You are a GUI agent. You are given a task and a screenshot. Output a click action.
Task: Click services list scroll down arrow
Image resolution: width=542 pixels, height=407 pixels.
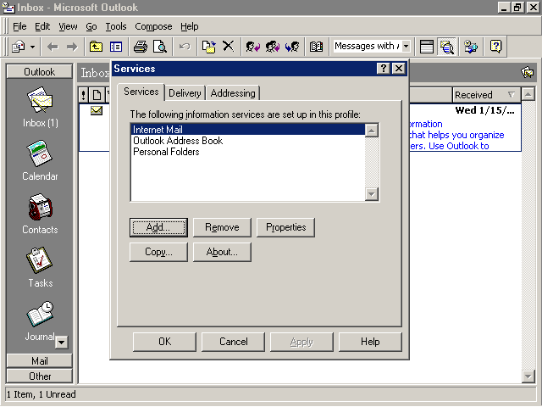coord(372,194)
